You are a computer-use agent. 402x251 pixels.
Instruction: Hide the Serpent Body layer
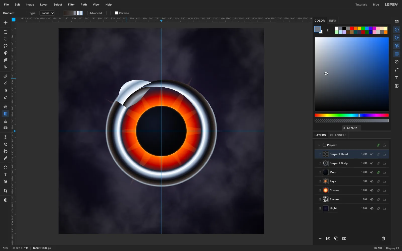coord(372,163)
